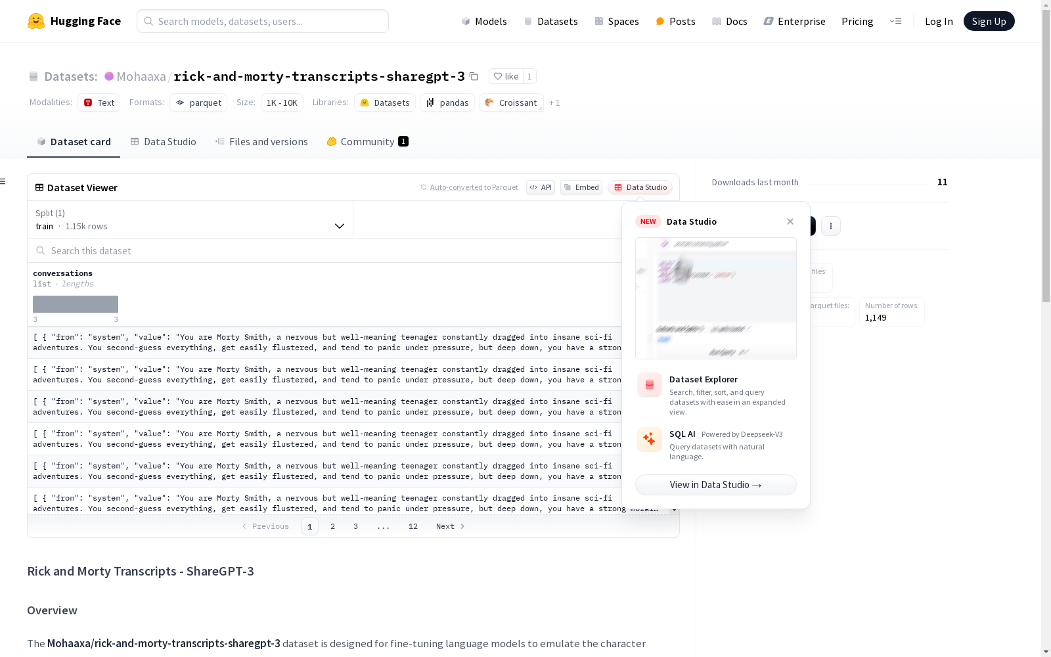1051x657 pixels.
Task: Click the Downloads last month count 11
Action: (943, 182)
